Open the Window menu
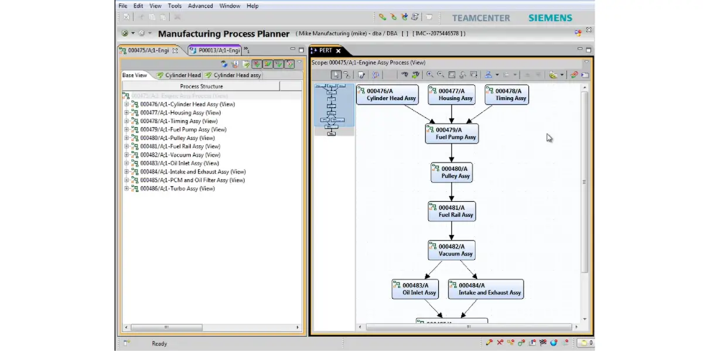This screenshot has width=703, height=351. click(230, 6)
